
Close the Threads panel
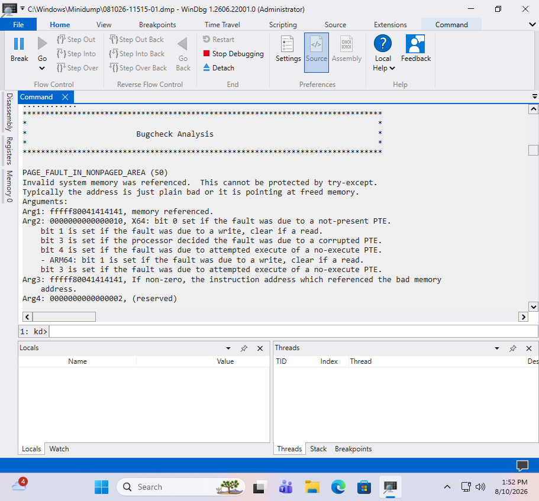(x=529, y=348)
